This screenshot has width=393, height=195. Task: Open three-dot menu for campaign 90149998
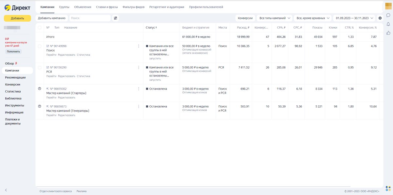coord(139,46)
